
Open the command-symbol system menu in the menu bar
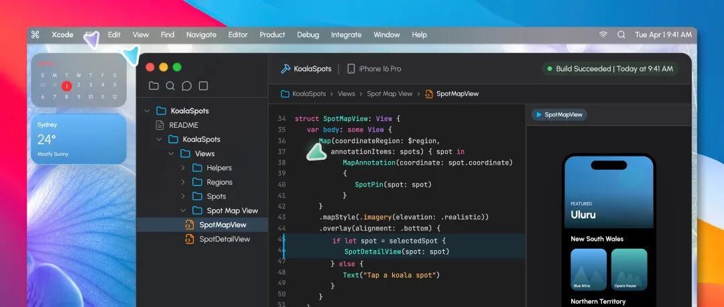(x=35, y=35)
